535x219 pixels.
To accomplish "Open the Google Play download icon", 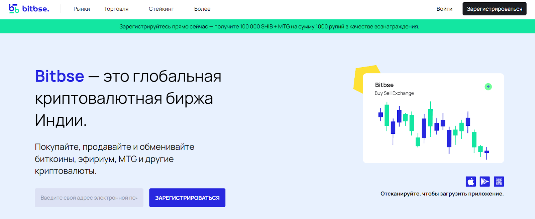I will click(485, 182).
